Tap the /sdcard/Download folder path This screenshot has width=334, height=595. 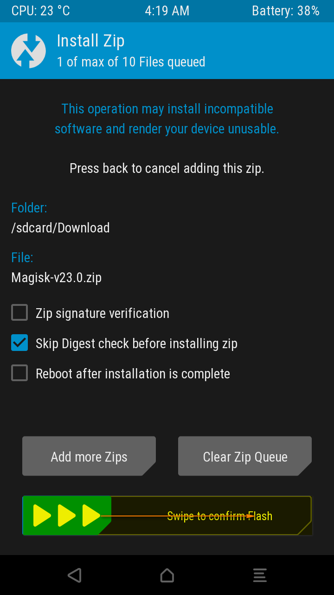tap(60, 228)
